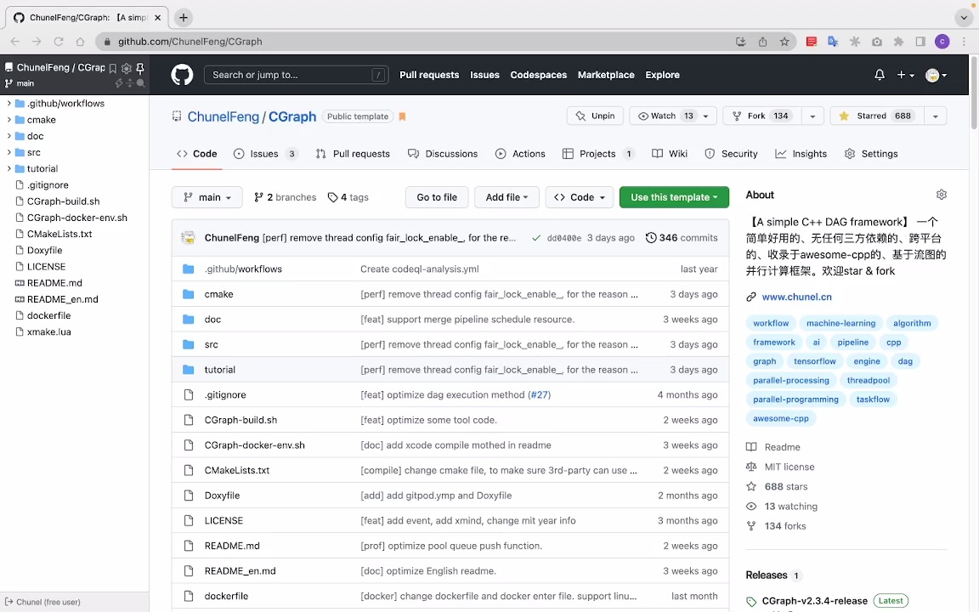979x612 pixels.
Task: Switch to the Issues tab
Action: pos(265,154)
